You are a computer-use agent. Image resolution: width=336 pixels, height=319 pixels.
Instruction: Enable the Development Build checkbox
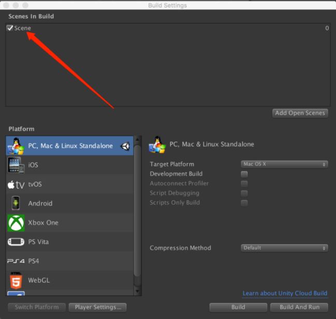coord(244,174)
